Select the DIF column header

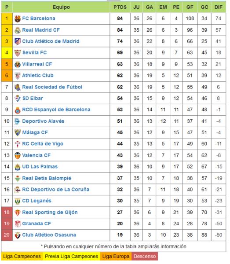219,7
